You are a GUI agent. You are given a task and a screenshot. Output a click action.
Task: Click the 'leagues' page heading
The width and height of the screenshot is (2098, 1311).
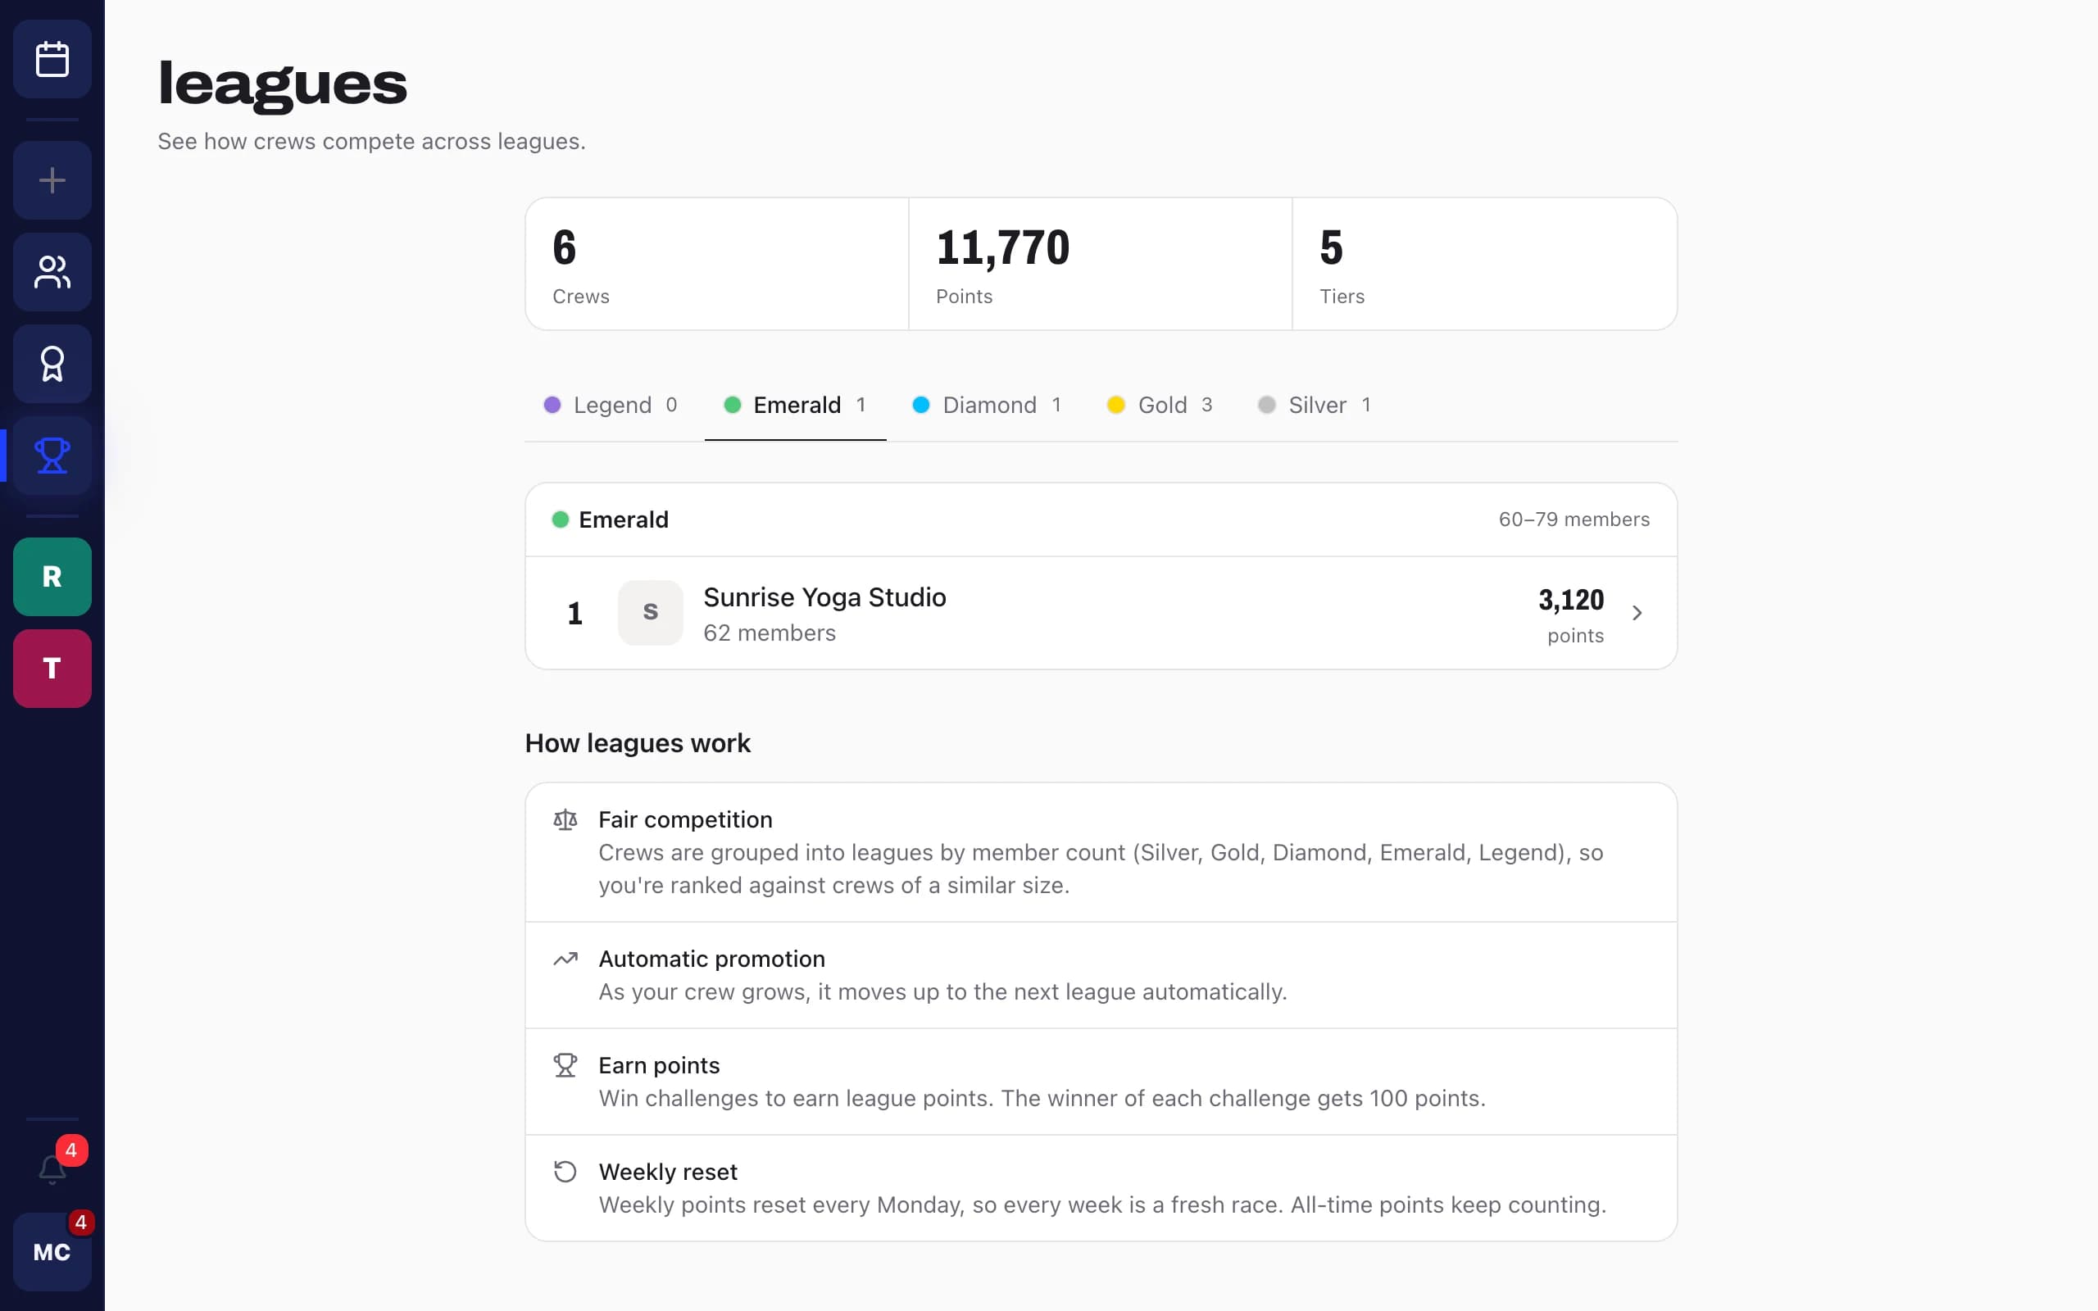click(x=283, y=85)
